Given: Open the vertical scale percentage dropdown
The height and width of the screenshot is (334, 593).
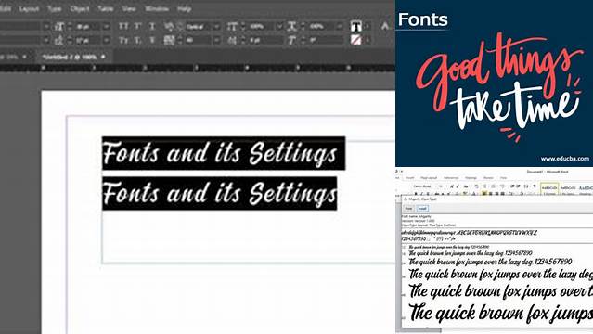Looking at the screenshot, I should coord(279,27).
